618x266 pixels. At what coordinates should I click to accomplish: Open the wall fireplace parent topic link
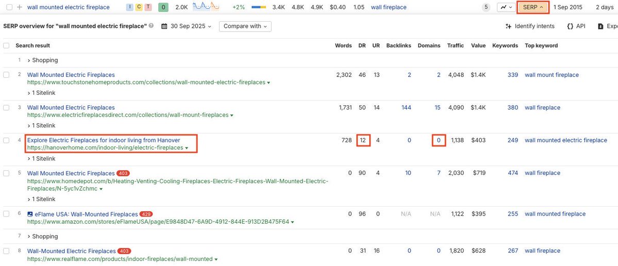[389, 7]
